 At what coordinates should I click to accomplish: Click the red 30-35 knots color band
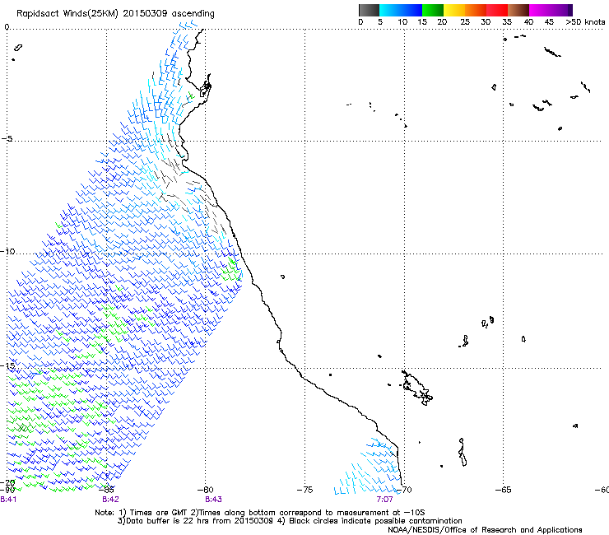[497, 10]
